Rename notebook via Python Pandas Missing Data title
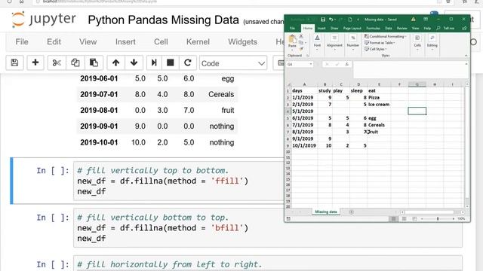 (x=163, y=20)
